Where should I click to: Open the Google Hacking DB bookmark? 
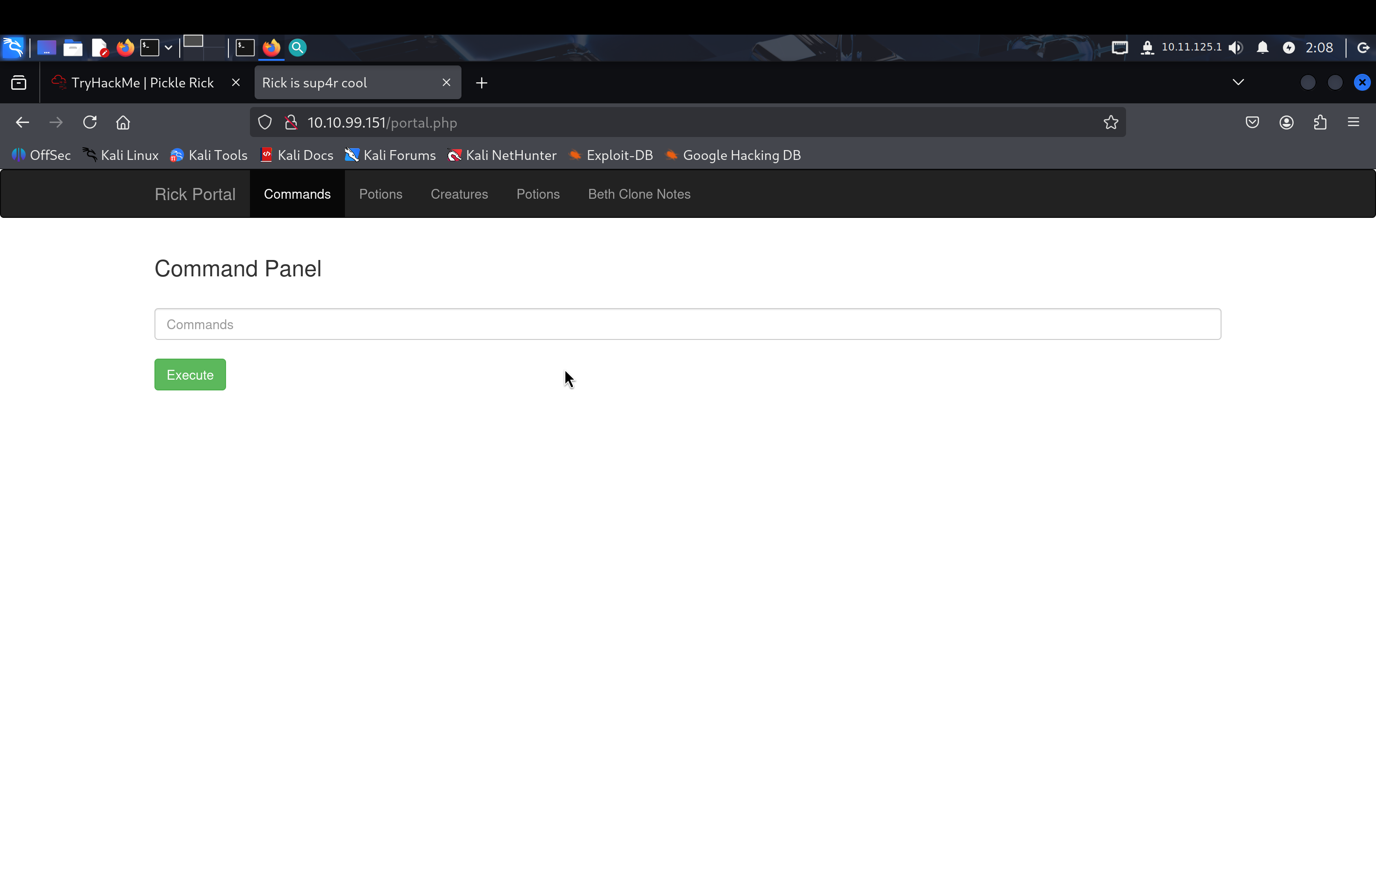pyautogui.click(x=732, y=155)
